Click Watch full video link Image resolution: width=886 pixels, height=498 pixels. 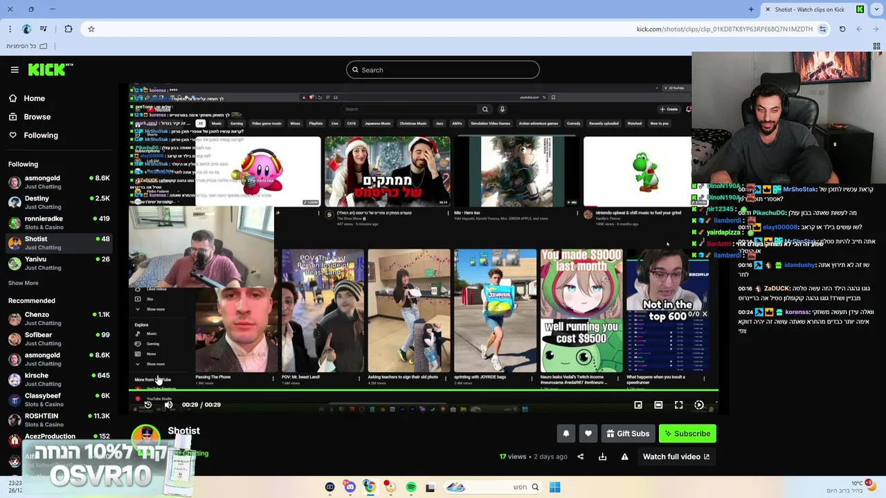676,456
